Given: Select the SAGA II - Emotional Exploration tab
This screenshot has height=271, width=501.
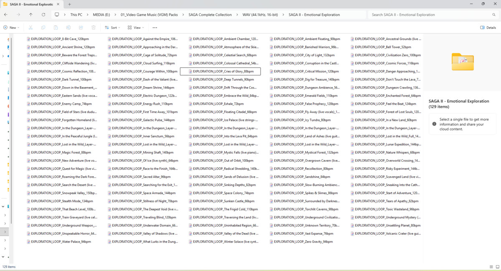Looking at the screenshot, I should (x=32, y=4).
